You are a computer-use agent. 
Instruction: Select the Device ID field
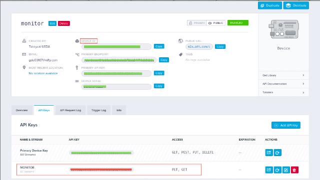coord(116,47)
